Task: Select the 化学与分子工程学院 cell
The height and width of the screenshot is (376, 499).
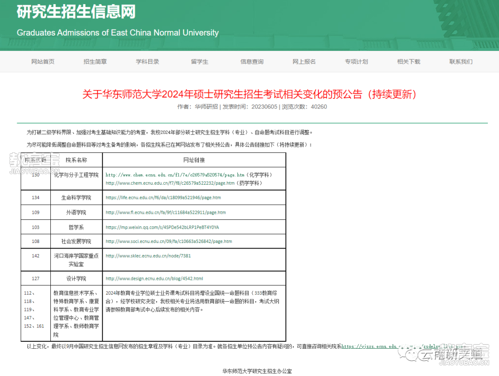Action: [x=76, y=179]
